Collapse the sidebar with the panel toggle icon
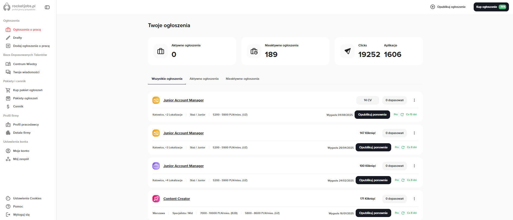This screenshot has width=513, height=220. [47, 7]
